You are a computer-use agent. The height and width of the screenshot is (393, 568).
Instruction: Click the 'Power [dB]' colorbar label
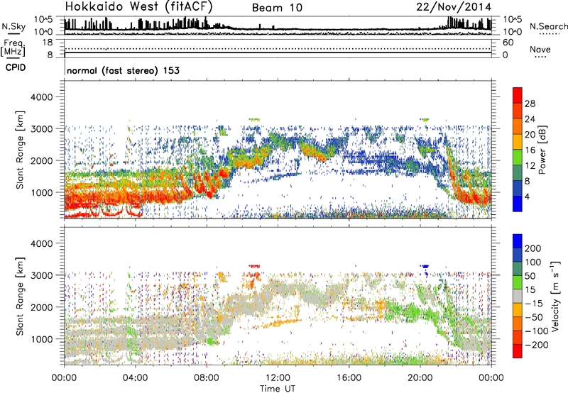coord(542,150)
